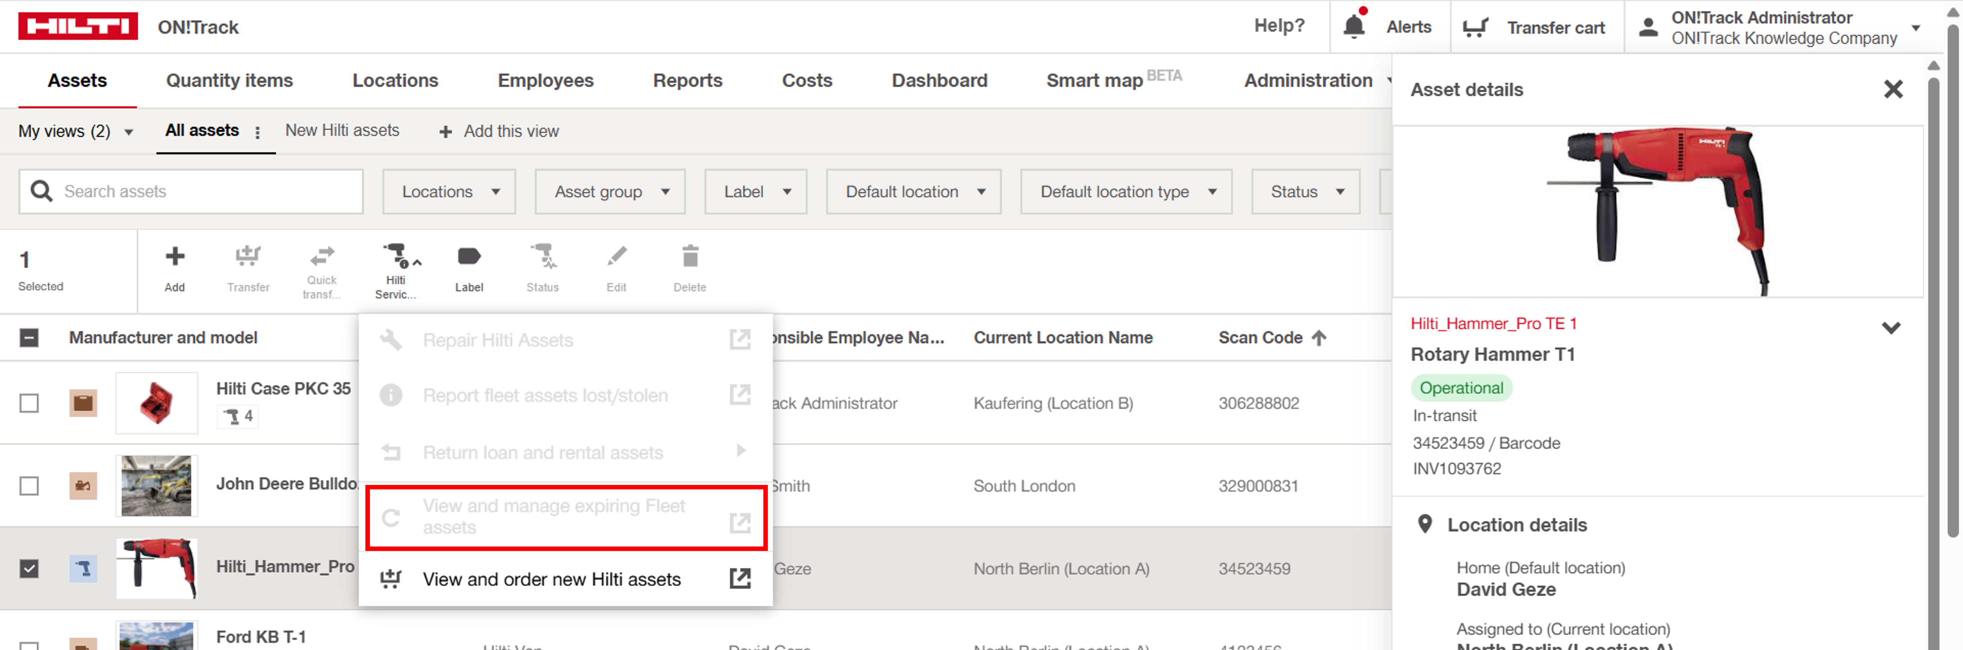
Task: Open the Smart map BETA tab
Action: (1114, 79)
